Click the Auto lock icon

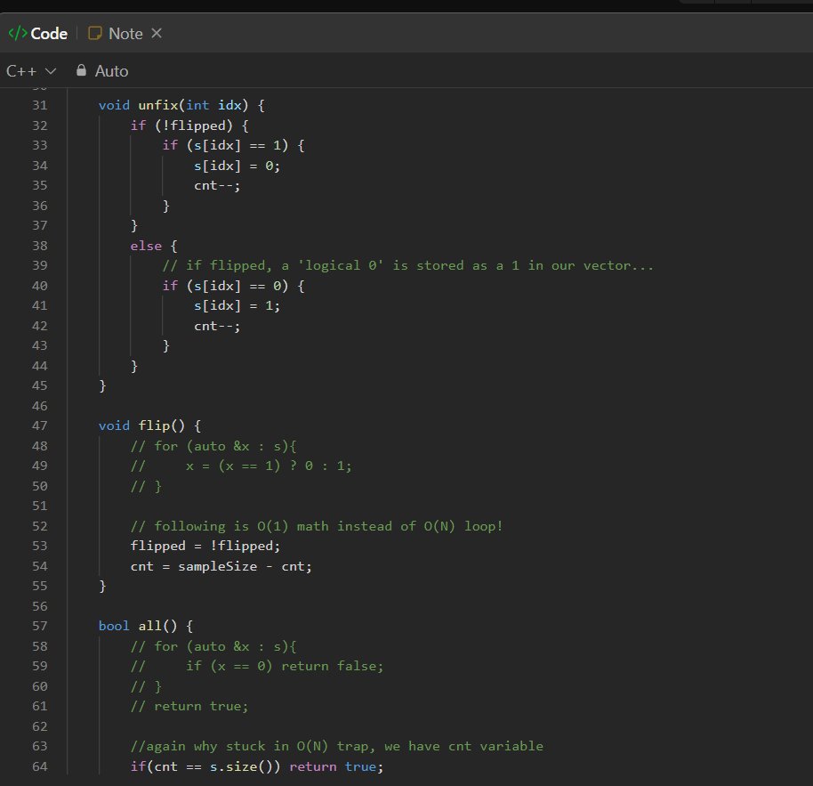[x=81, y=70]
